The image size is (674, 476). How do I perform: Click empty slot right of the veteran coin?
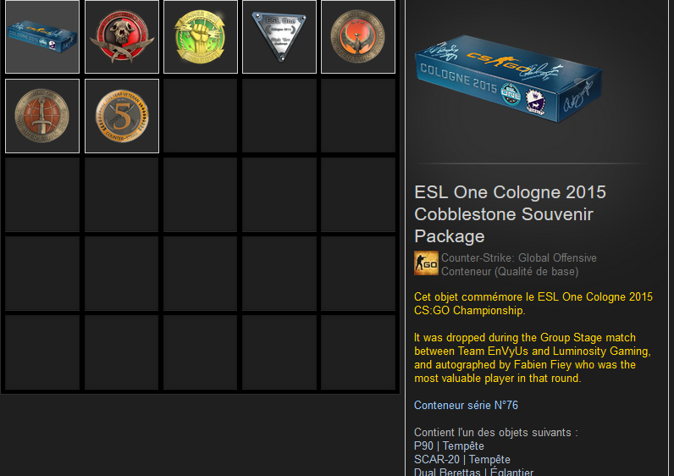pos(201,116)
